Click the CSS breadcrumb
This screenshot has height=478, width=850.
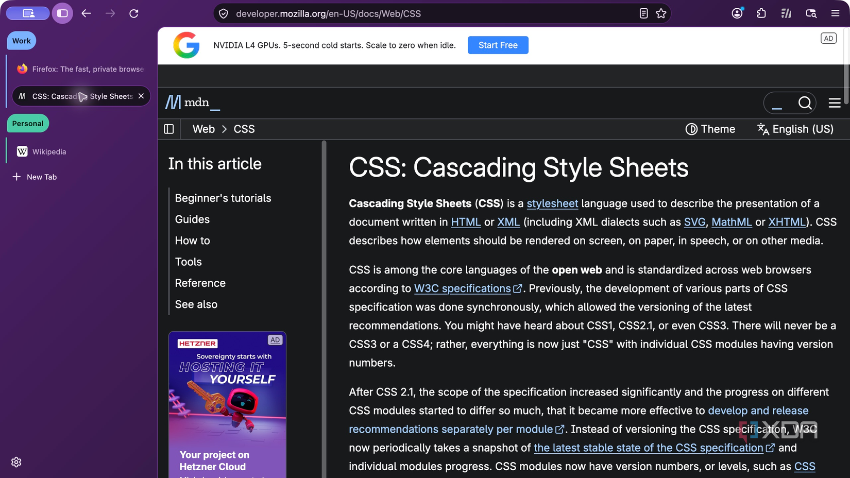(x=244, y=129)
